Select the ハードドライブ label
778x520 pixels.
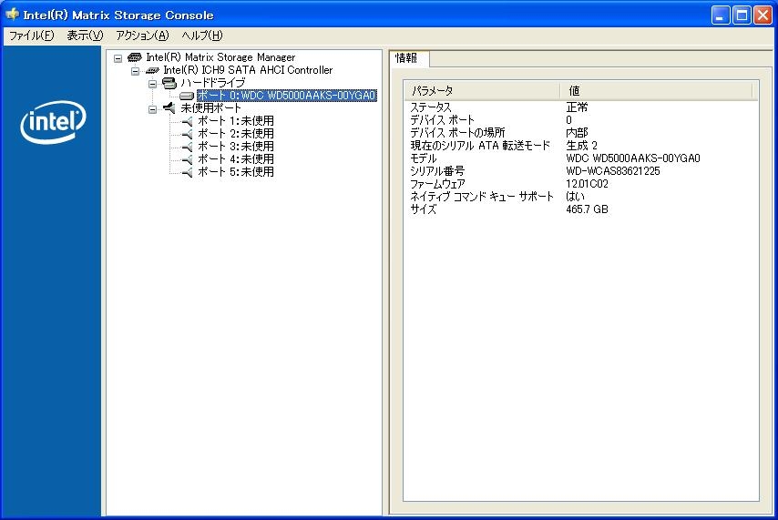pos(213,83)
